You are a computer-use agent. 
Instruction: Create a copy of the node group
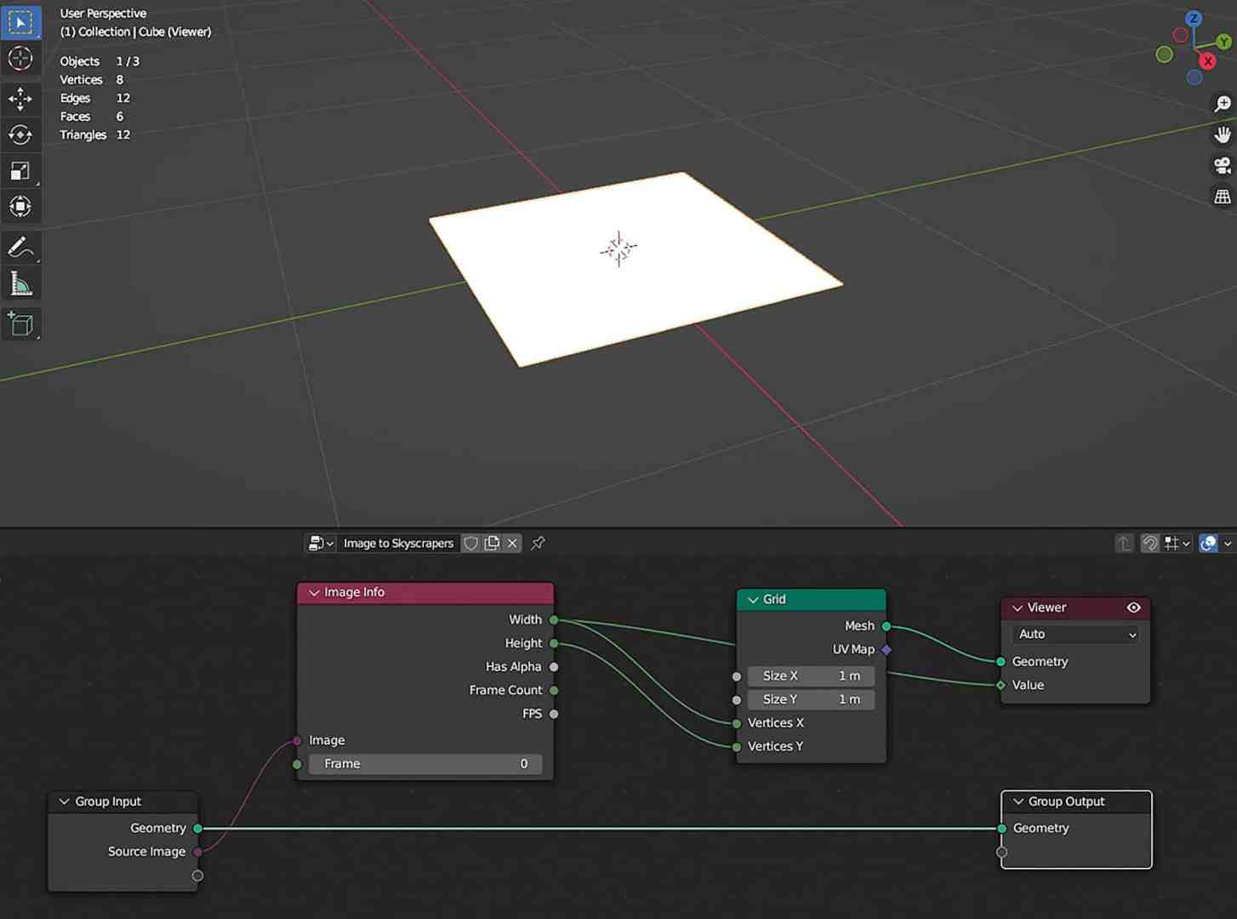click(492, 543)
